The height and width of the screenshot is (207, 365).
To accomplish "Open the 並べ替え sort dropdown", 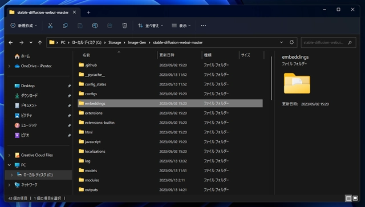I will pyautogui.click(x=151, y=26).
